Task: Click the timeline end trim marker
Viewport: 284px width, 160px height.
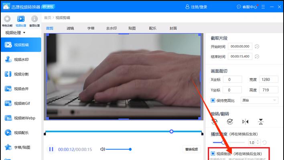Action: point(202,134)
